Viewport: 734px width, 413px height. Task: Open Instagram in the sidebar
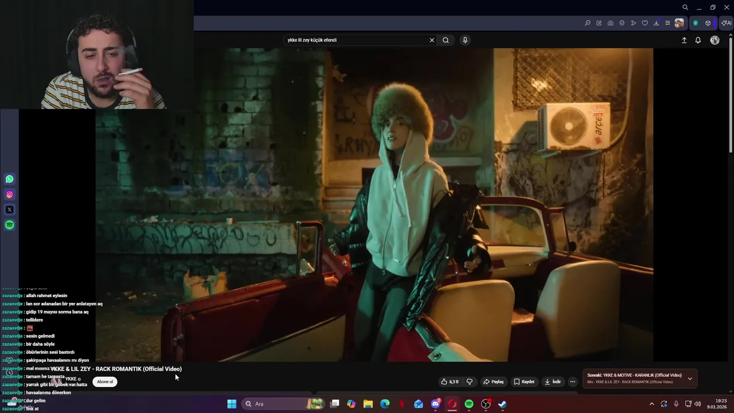click(x=10, y=194)
